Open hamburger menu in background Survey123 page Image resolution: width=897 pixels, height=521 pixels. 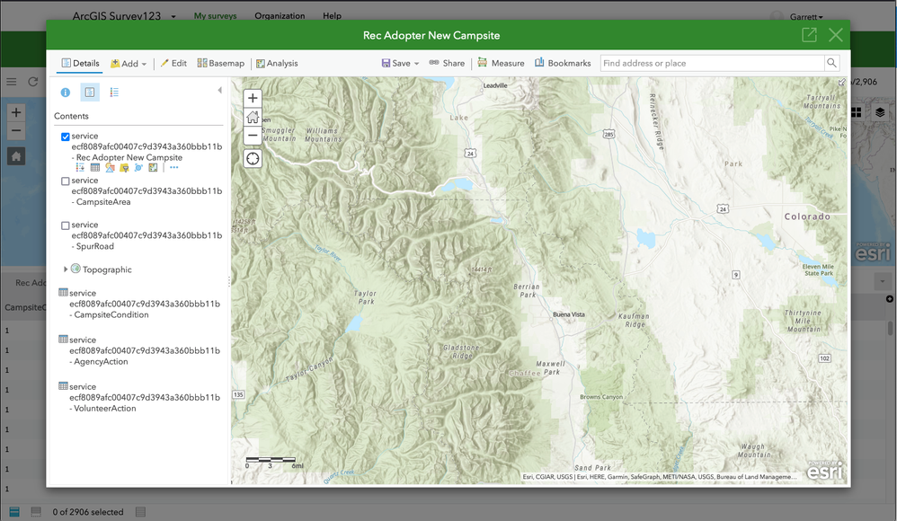[12, 82]
